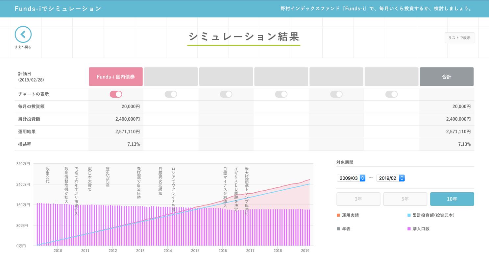Open the end period dropdown 2019/02
Image resolution: width=489 pixels, height=264 pixels.
[390, 178]
